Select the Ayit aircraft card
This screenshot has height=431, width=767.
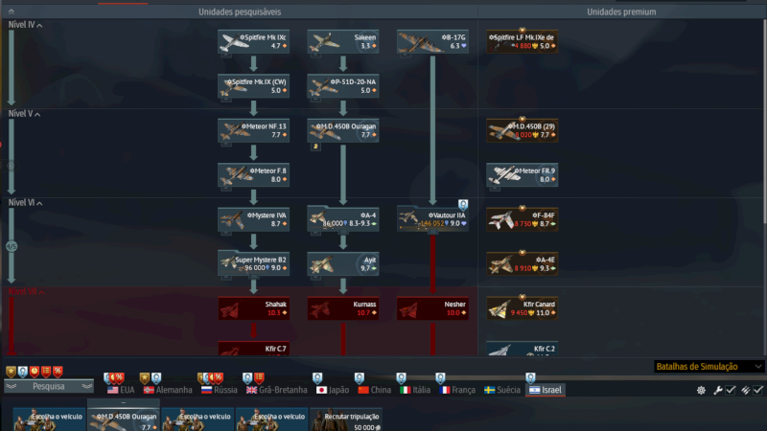[x=343, y=264]
